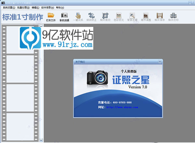Open the 帮助 menu
Viewport: 195px width, 143px height.
pyautogui.click(x=60, y=7)
